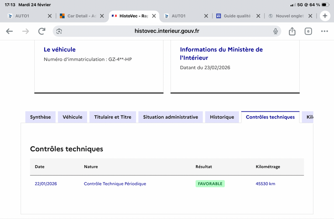The image size is (334, 219).
Task: Click the Contrôle Technique Périodique entry
Action: 115,184
